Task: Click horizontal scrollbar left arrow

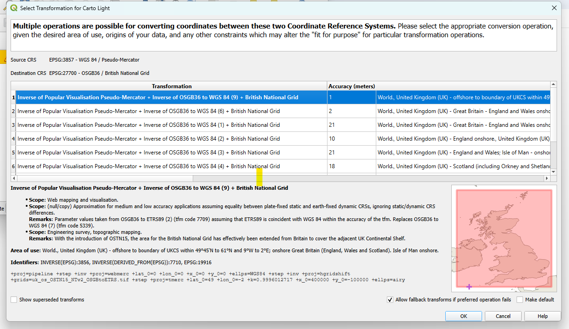Action: point(14,178)
